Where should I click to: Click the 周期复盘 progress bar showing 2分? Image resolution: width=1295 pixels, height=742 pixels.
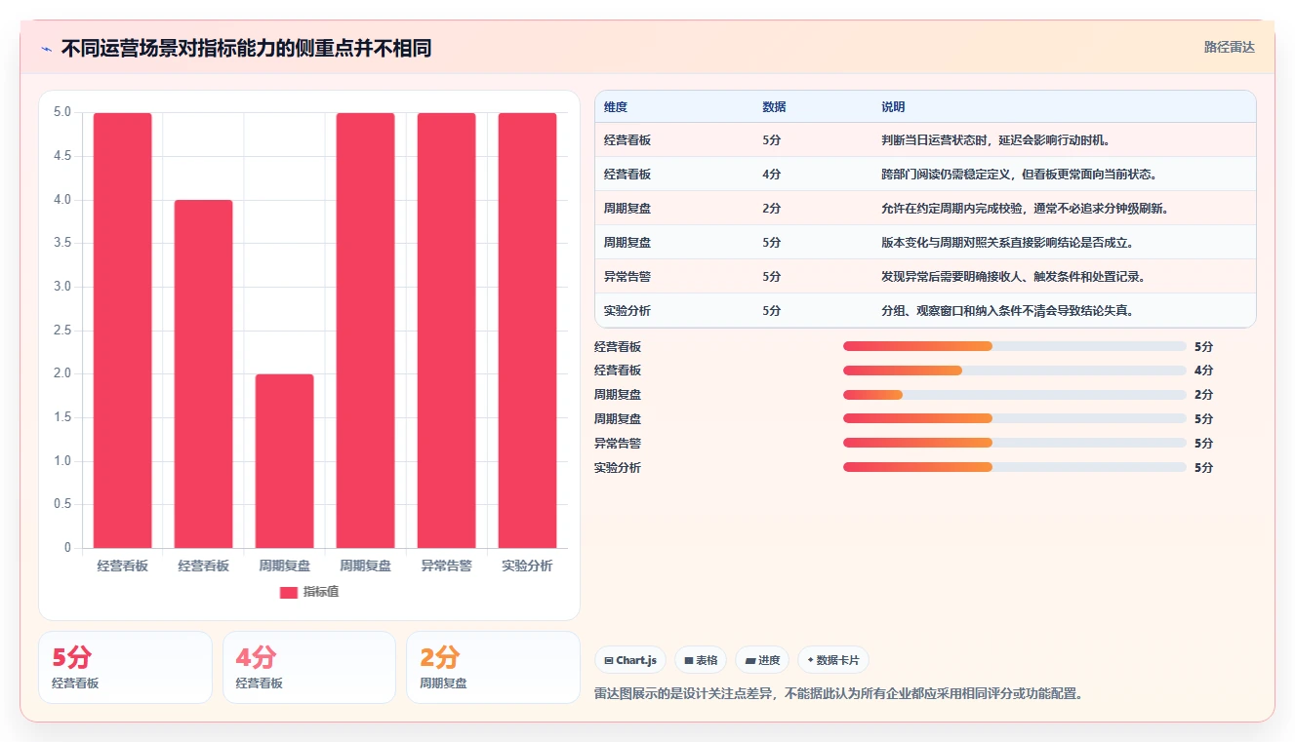pos(1015,395)
